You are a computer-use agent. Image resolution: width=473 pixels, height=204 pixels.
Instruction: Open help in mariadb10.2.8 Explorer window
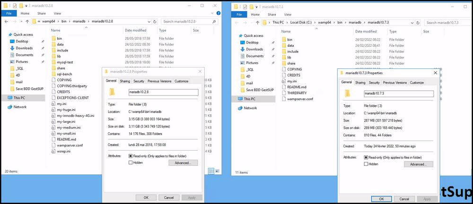pos(219,13)
